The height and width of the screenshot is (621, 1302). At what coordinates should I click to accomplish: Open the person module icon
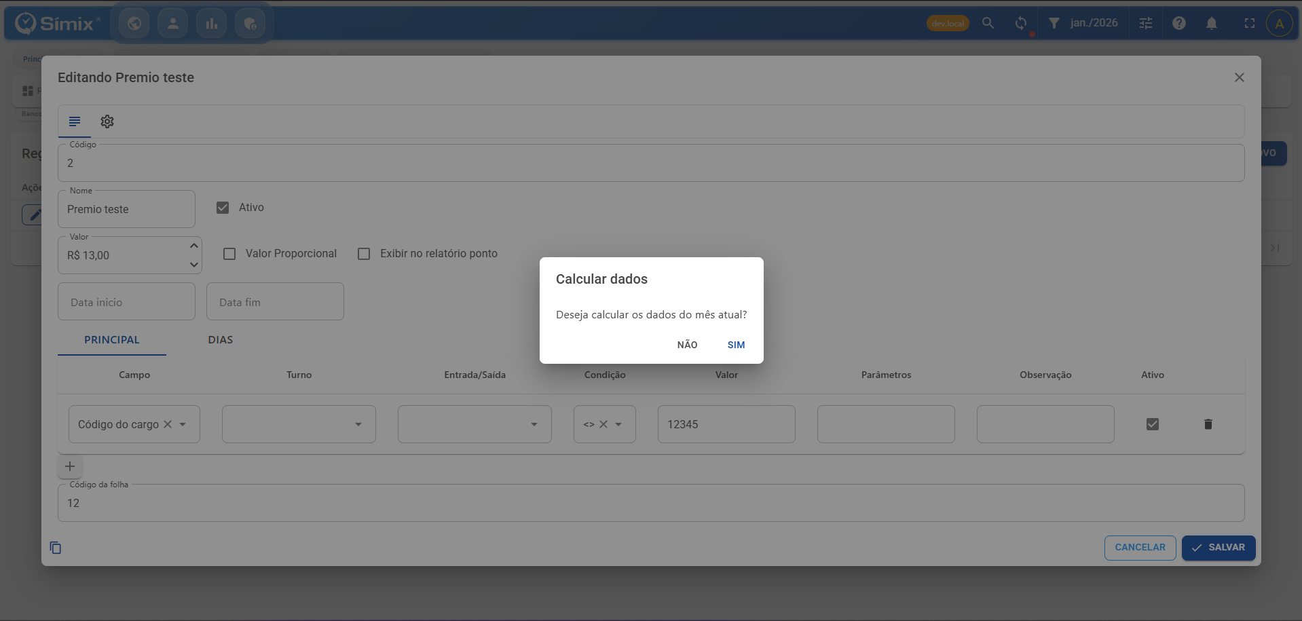(173, 24)
